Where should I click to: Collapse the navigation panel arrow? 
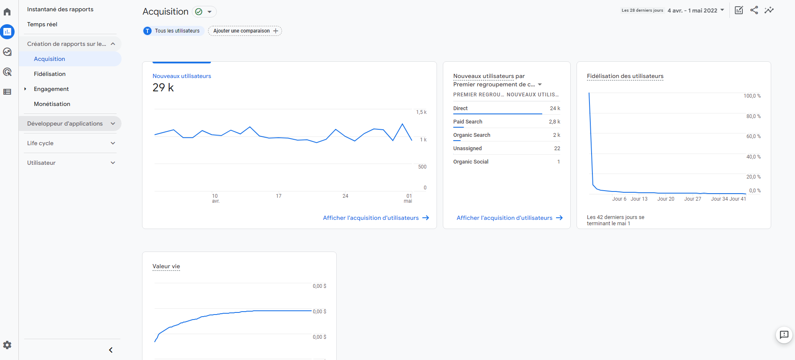(x=111, y=350)
